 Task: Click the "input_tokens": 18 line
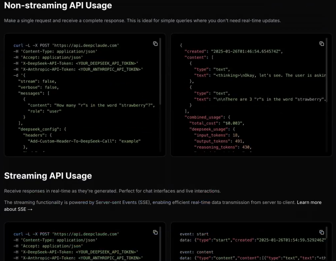coord(217,135)
